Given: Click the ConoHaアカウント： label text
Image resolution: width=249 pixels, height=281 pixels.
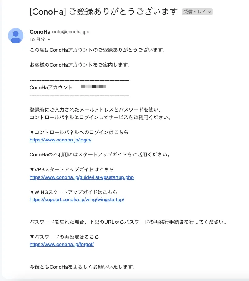Looking at the screenshot, I should click(x=53, y=88).
